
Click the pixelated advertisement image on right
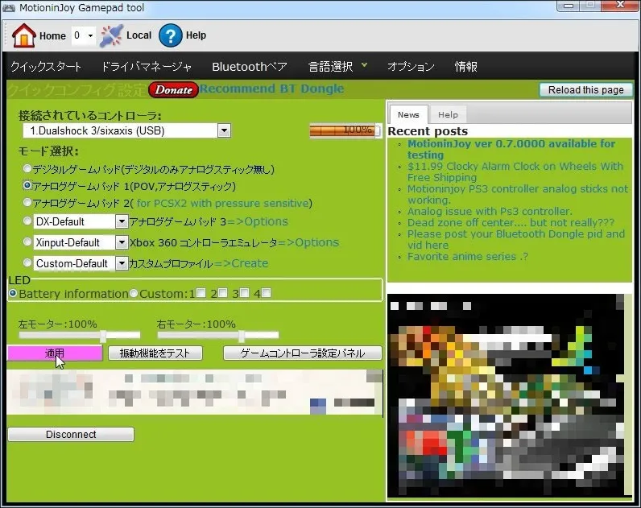click(510, 395)
